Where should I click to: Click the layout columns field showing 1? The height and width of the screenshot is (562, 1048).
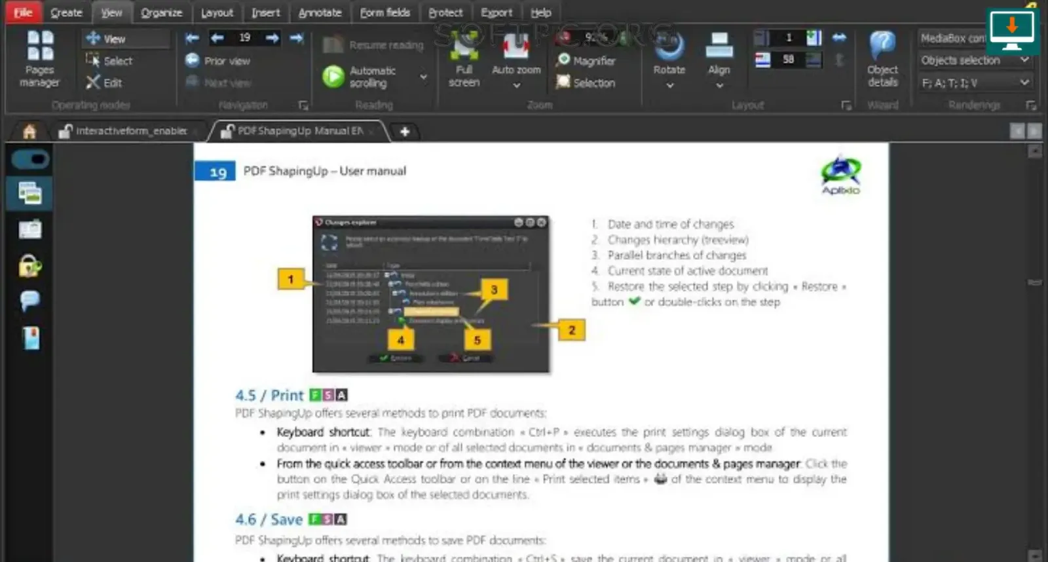788,38
